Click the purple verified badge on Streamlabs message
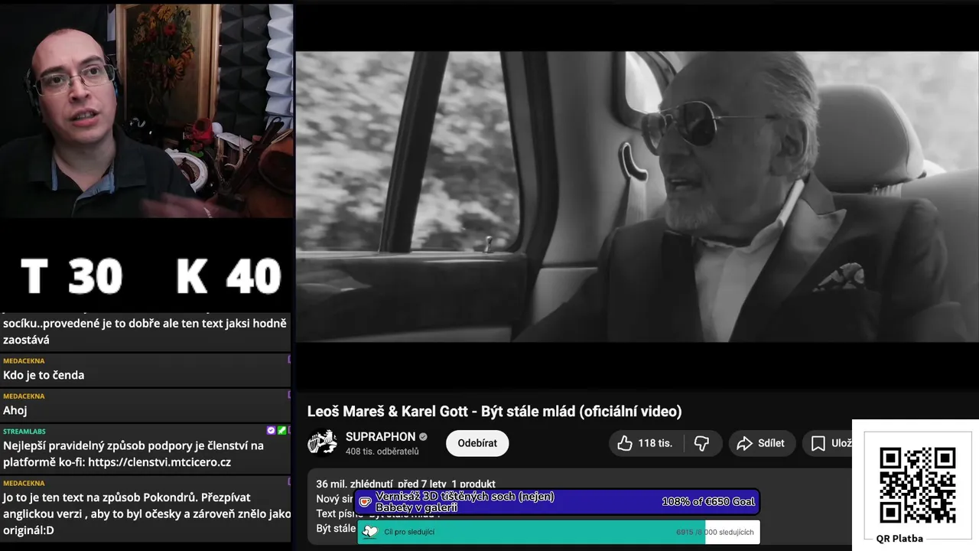This screenshot has height=551, width=979. [271, 431]
